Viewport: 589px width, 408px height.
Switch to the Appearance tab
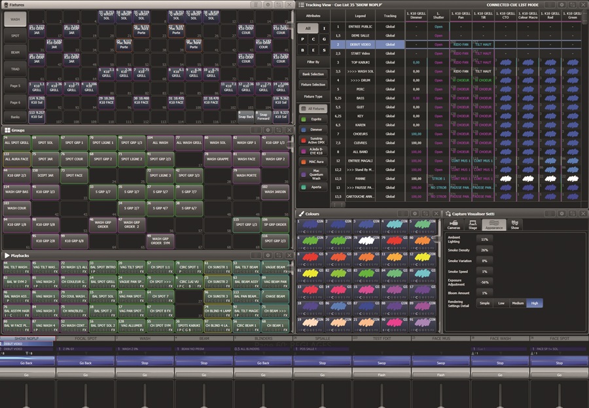click(x=494, y=224)
